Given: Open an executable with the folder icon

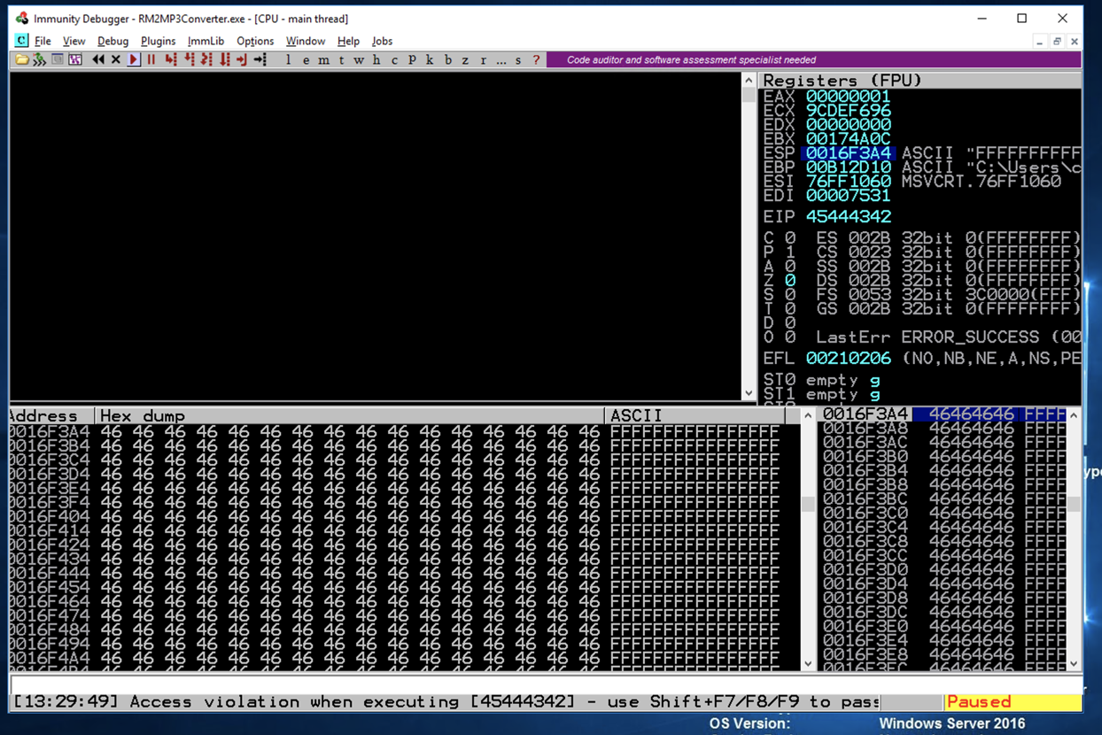Looking at the screenshot, I should coord(21,59).
